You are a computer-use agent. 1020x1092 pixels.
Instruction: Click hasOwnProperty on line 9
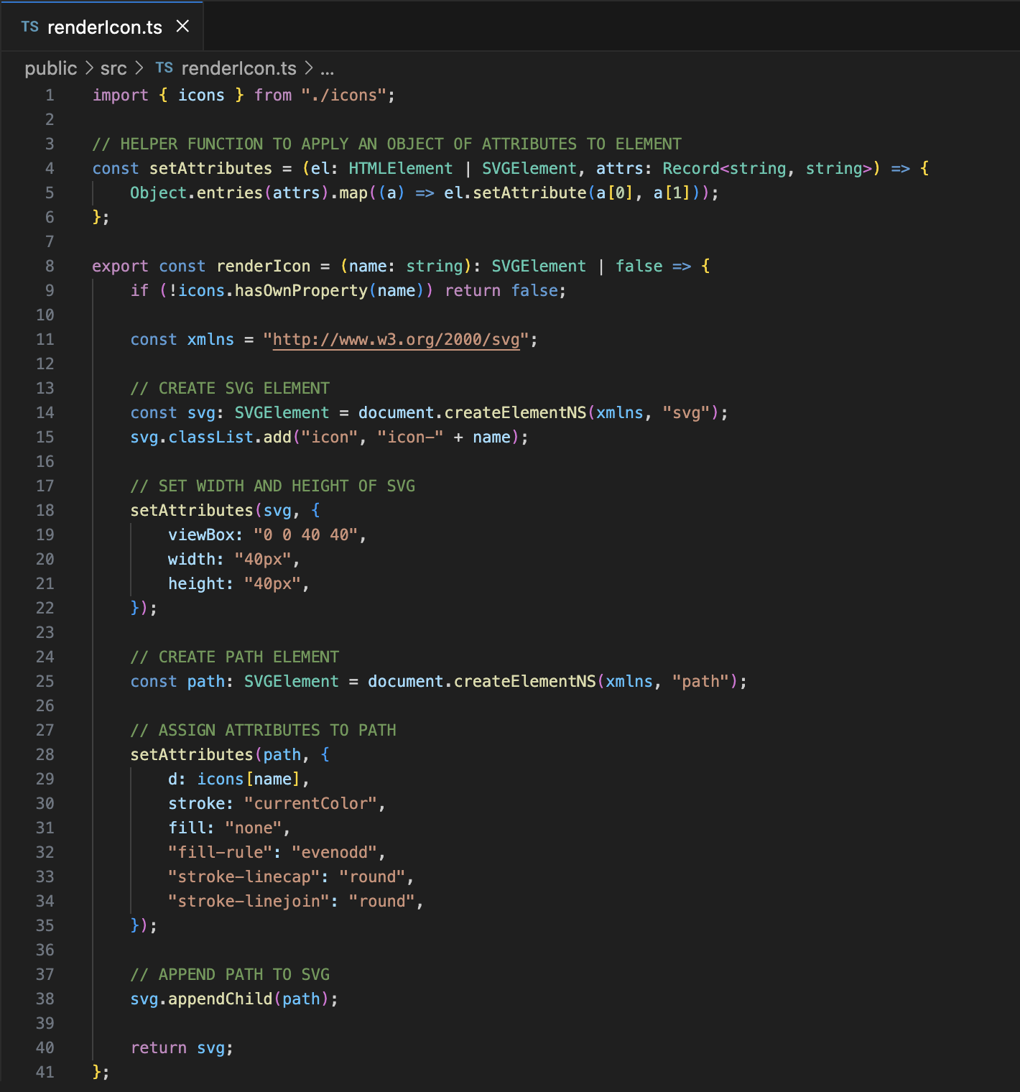[x=301, y=290]
